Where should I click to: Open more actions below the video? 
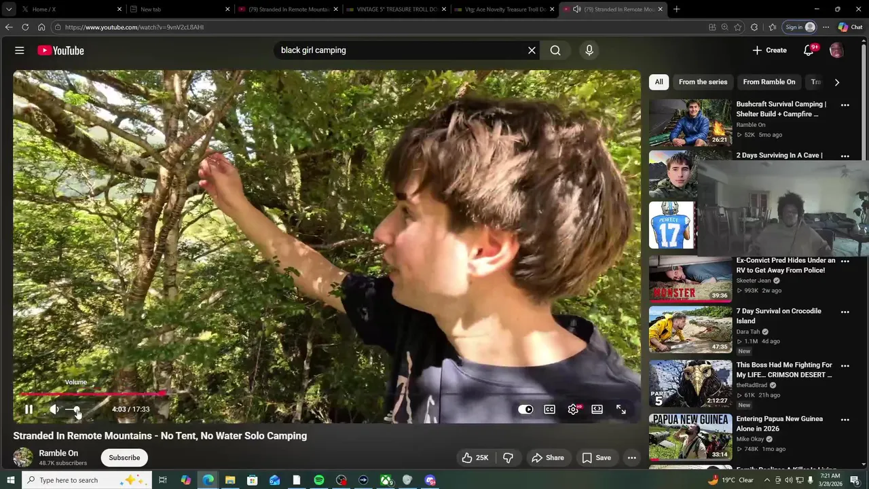(631, 458)
